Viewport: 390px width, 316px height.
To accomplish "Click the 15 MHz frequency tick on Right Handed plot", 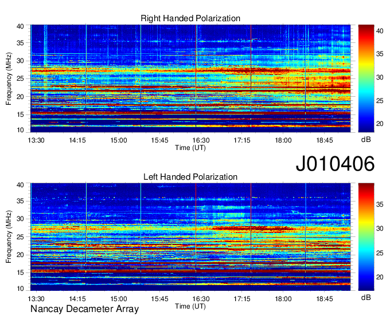I will click(x=20, y=114).
